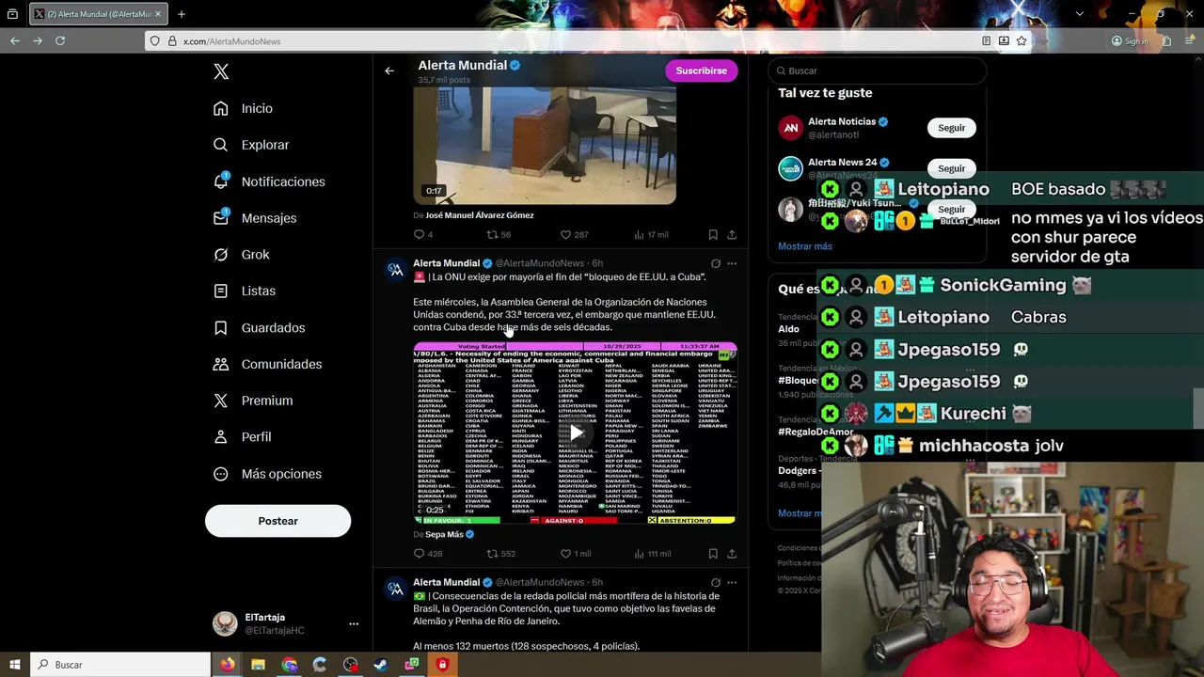Open Alerta News 24 profile avatar
This screenshot has width=1204, height=677.
pos(790,168)
